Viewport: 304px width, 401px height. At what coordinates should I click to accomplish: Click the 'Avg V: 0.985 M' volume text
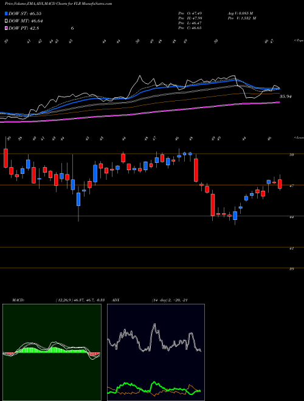240,13
